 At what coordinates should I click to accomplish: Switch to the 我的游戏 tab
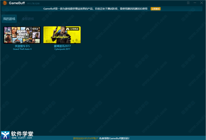click(10, 19)
